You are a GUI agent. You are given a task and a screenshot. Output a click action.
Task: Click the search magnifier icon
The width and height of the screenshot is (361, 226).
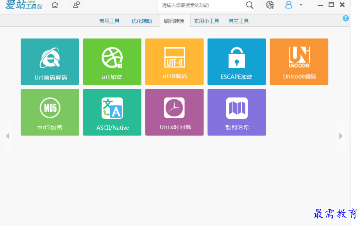tap(250, 5)
